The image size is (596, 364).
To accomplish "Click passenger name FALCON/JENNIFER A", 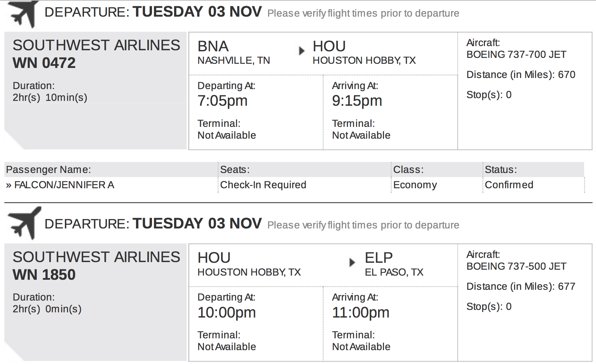I will coord(64,185).
